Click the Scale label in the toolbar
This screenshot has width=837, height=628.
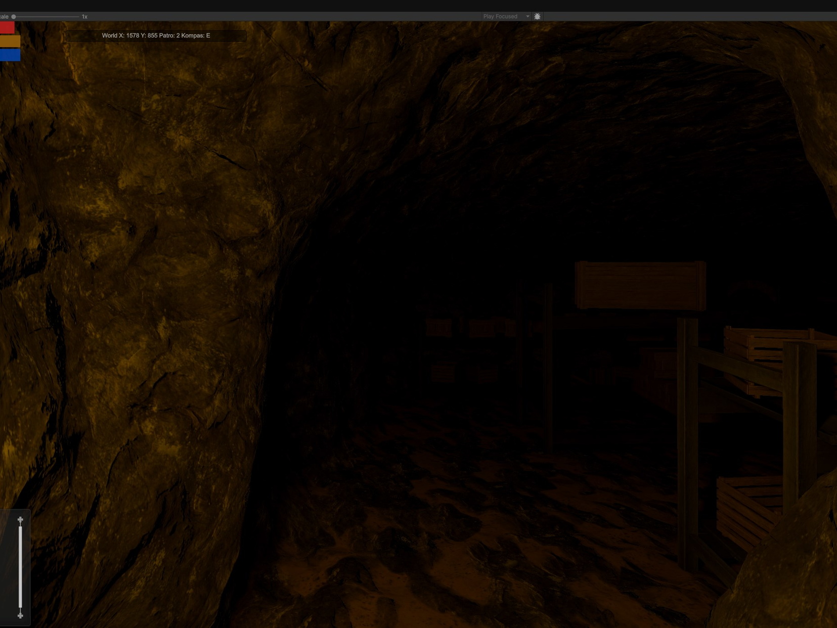coord(4,16)
